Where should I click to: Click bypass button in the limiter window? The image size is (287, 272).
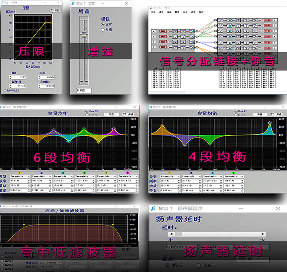55,10
